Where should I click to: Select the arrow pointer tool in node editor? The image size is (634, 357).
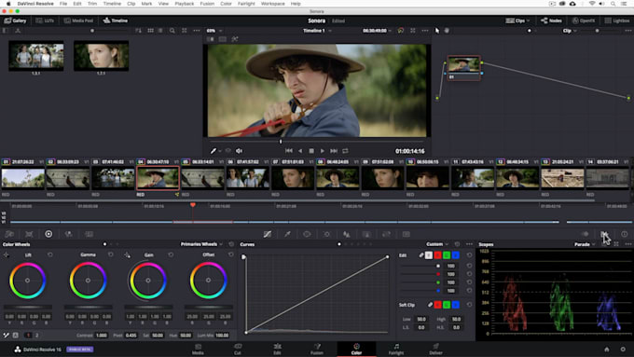click(x=437, y=31)
